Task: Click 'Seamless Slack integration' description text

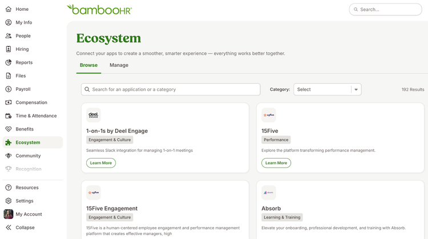Action: click(x=139, y=151)
